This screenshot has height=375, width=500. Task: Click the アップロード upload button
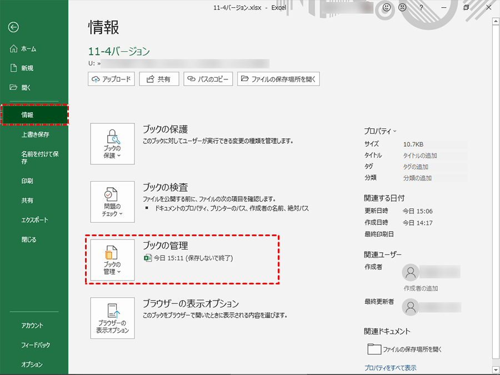coord(112,79)
